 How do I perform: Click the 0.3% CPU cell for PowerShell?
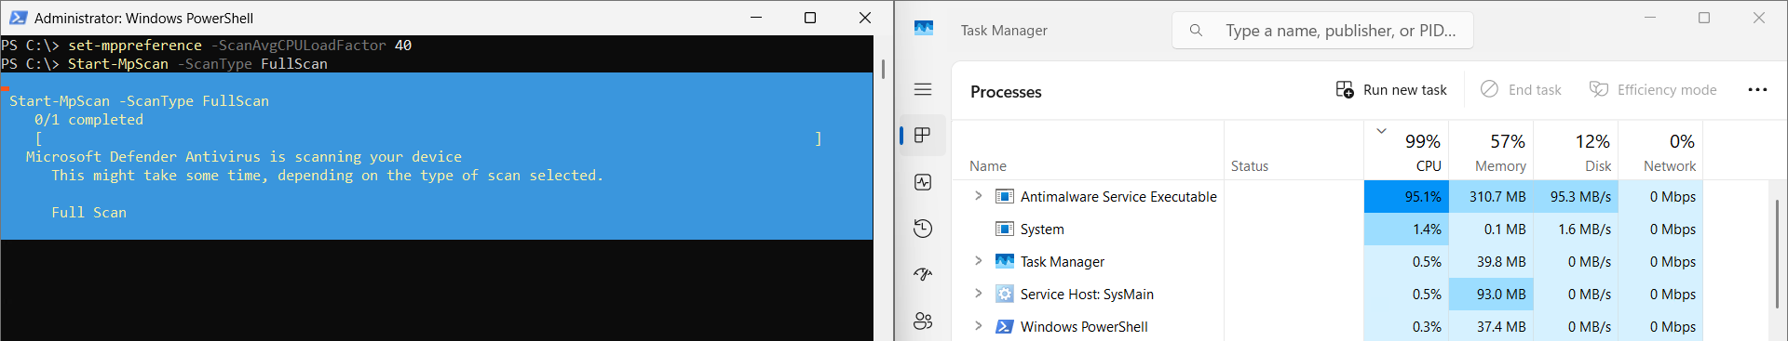(x=1406, y=327)
